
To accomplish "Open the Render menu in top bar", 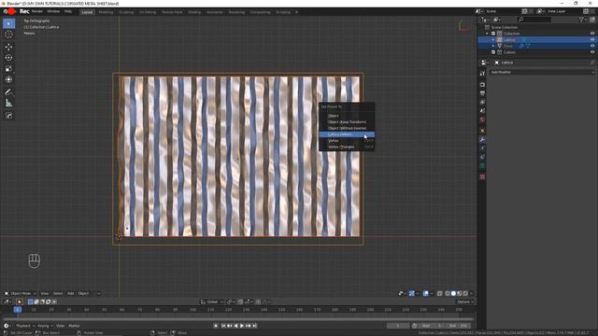I will (x=37, y=11).
